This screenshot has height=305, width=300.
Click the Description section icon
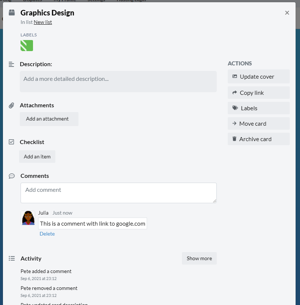(11, 64)
